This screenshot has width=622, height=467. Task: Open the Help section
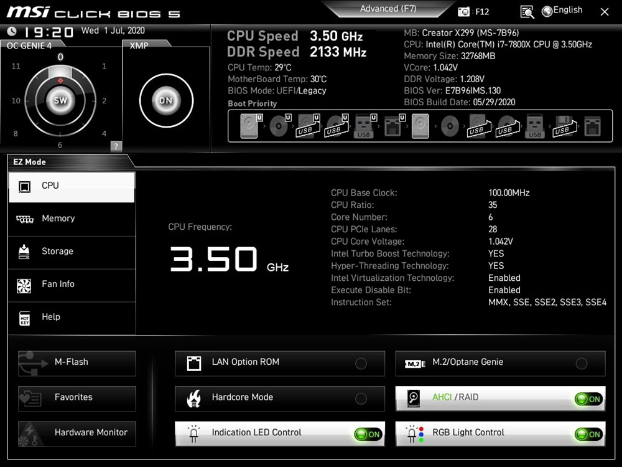(72, 318)
